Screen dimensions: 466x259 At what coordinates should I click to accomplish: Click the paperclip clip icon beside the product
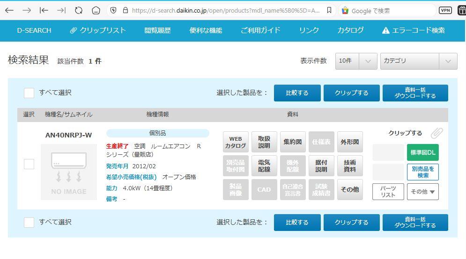click(x=436, y=133)
